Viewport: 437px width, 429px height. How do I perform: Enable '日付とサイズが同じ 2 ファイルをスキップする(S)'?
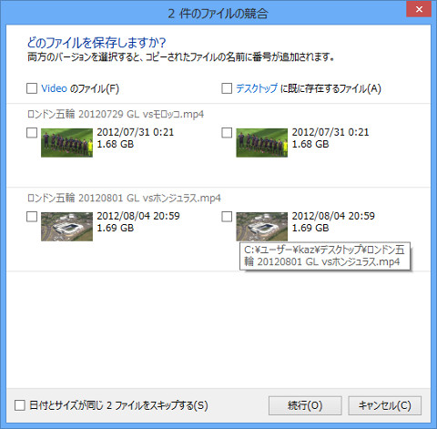pyautogui.click(x=20, y=405)
